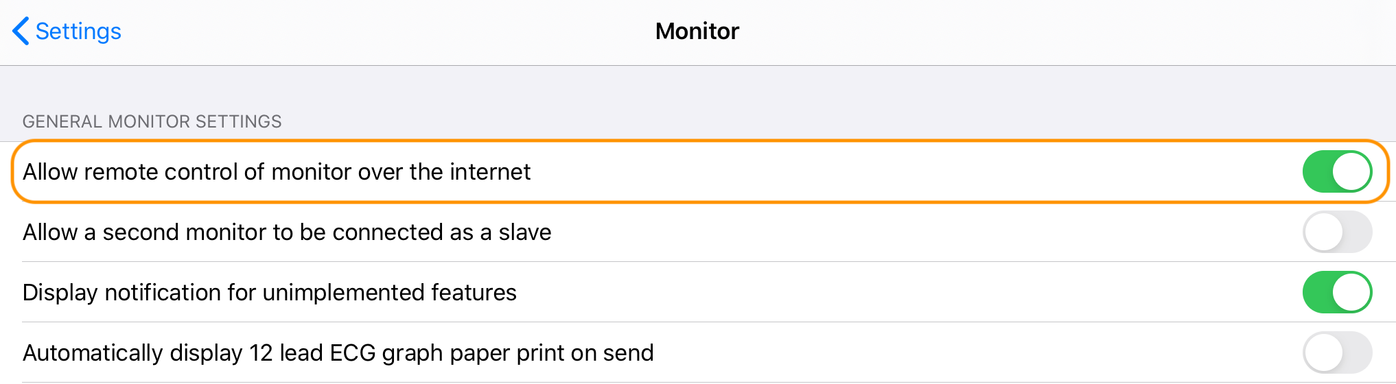Click the grey track of the slave monitor switch
Viewport: 1396px width, 384px height.
pyautogui.click(x=1357, y=232)
